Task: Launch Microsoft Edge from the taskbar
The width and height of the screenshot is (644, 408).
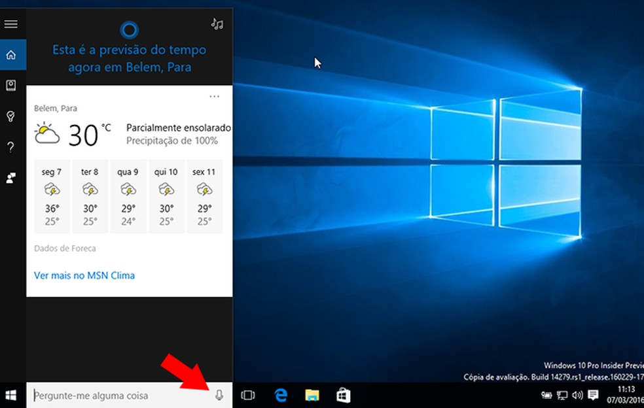Action: tap(281, 395)
